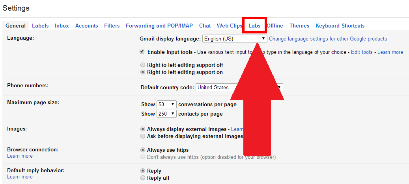Open the Labs tab
Viewport: 409px width, 184px height.
254,26
